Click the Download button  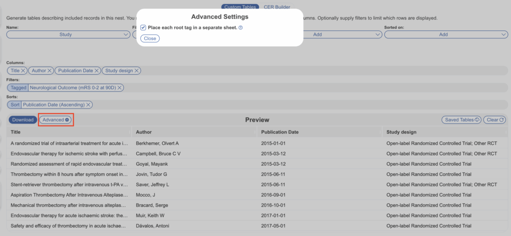tap(22, 120)
